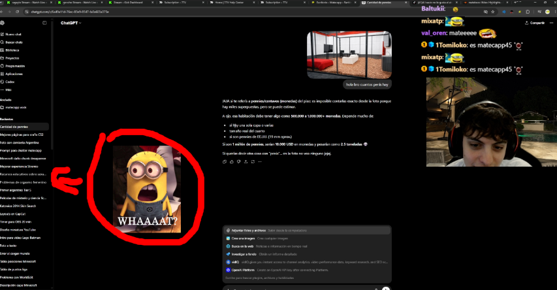Open chat 'Intro para video Lego Batman'

tap(20, 238)
